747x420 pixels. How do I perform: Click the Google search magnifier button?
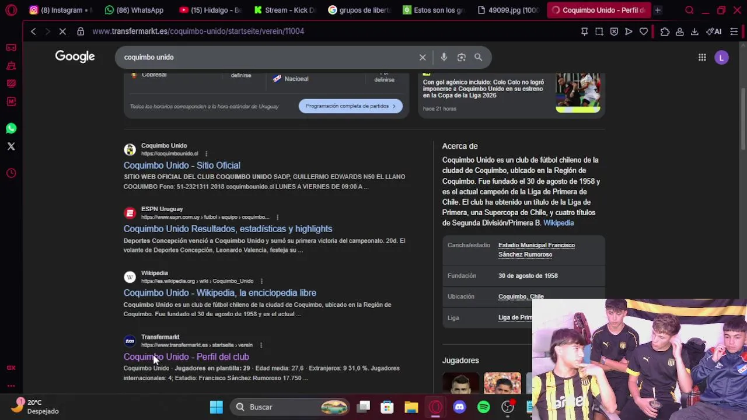point(479,57)
